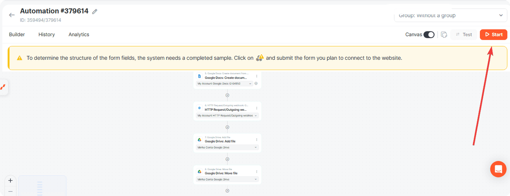
Task: Edit automation name with pencil icon
Action: click(x=95, y=11)
